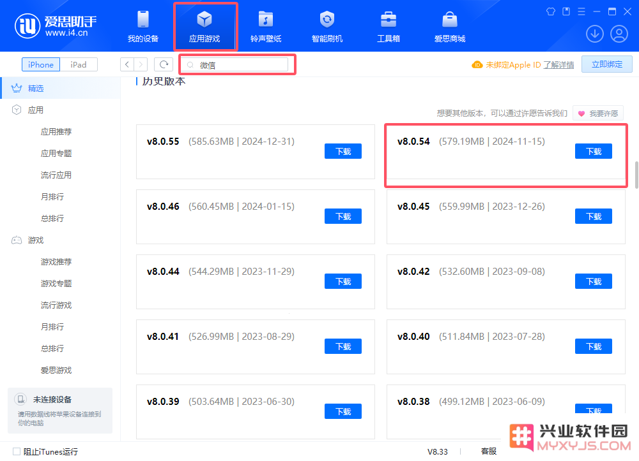The image size is (639, 461).
Task: Click the 微信 search input field
Action: point(235,64)
